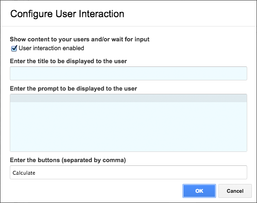Dismiss the dialog with Cancel
The width and height of the screenshot is (257, 203).
(x=235, y=191)
